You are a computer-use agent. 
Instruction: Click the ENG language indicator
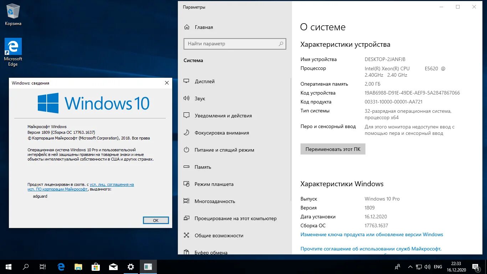(438, 267)
